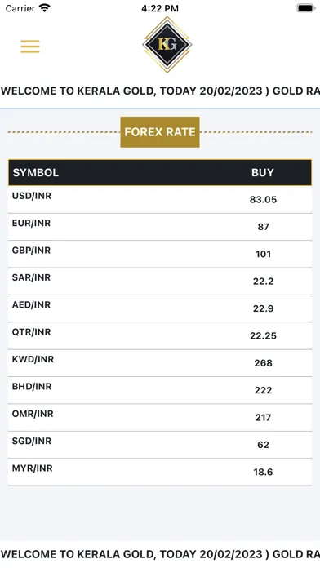The height and width of the screenshot is (568, 320).
Task: Open the hamburger menu
Action: [x=30, y=47]
